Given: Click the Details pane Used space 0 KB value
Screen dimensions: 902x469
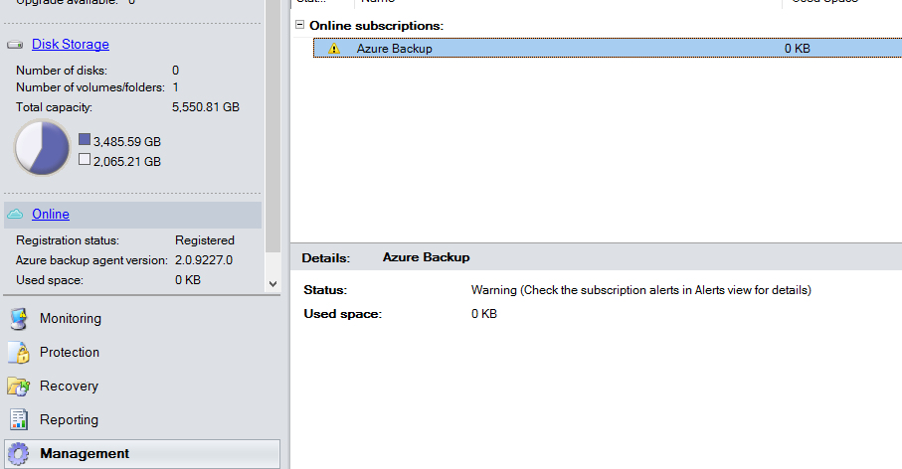Looking at the screenshot, I should [483, 314].
